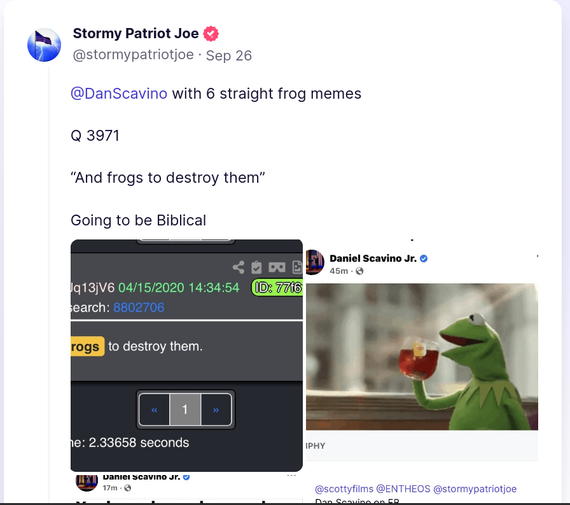Click the @ENTHEOS mention
Image resolution: width=570 pixels, height=505 pixels.
click(x=403, y=489)
